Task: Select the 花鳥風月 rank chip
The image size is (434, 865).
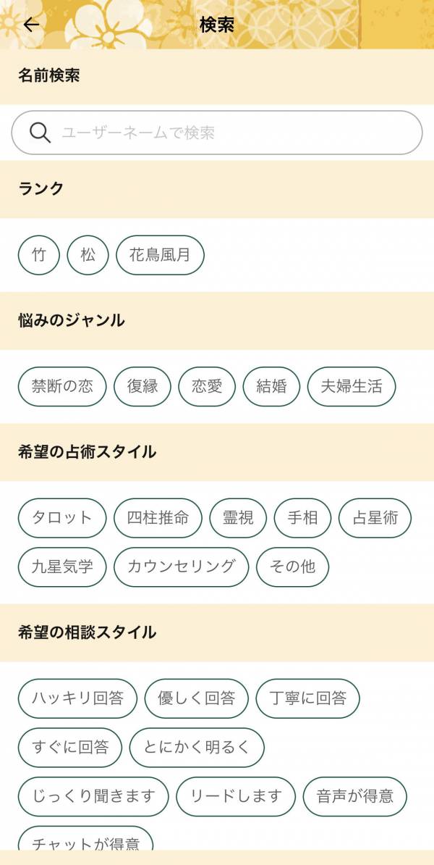Action: 160,255
